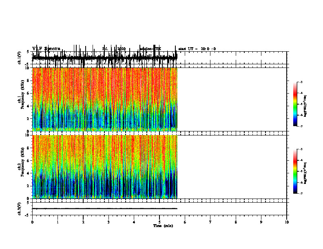This screenshot has height=249, width=323.
Task: Click the ch.2 color bar unit label
Action: point(305,173)
